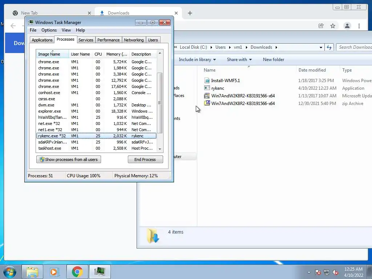Click muted volume speaker tray icon
372x279 pixels.
coord(335,272)
